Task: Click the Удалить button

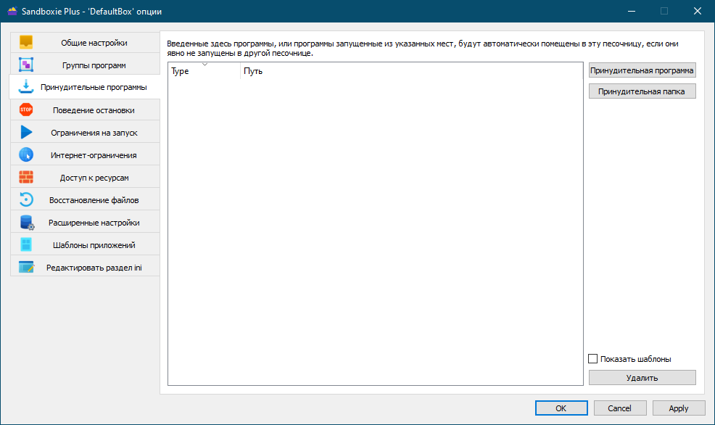Action: click(642, 378)
